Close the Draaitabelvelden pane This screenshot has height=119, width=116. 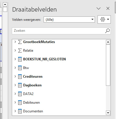point(108,8)
